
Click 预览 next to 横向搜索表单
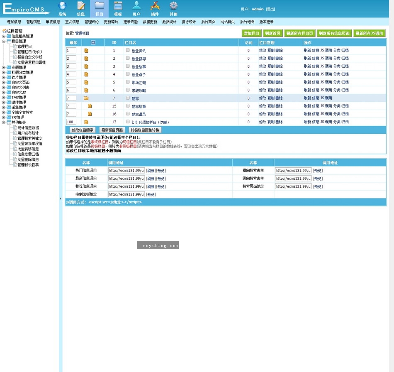(x=318, y=171)
